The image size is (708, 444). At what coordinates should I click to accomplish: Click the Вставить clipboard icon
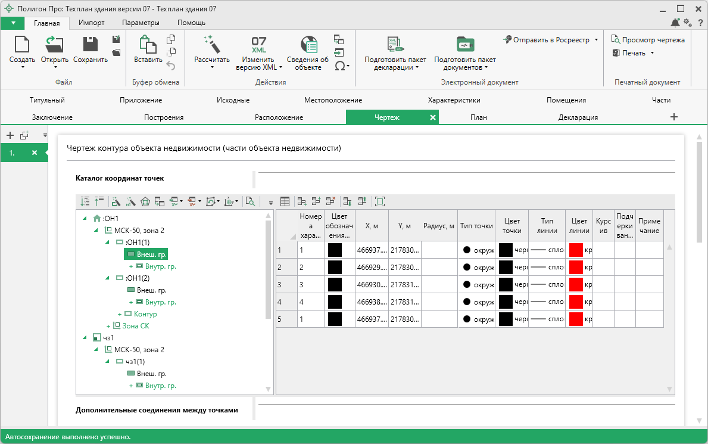(x=147, y=45)
